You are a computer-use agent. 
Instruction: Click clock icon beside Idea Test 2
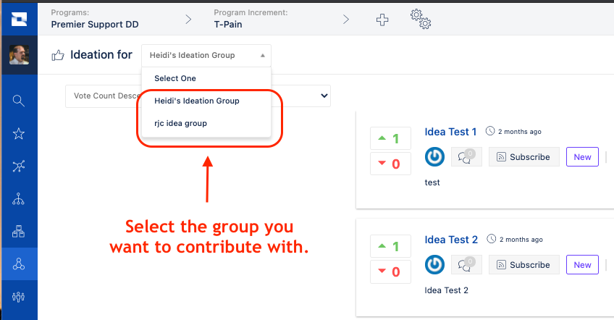pyautogui.click(x=492, y=239)
